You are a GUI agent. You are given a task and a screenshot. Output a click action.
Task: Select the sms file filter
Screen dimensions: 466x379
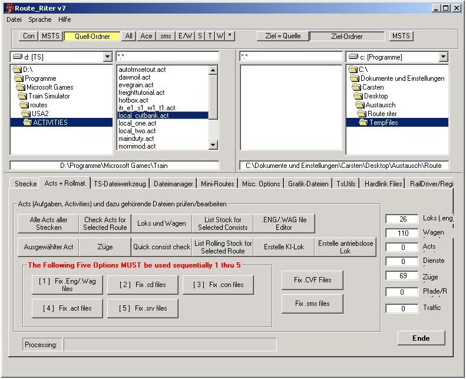coord(166,36)
